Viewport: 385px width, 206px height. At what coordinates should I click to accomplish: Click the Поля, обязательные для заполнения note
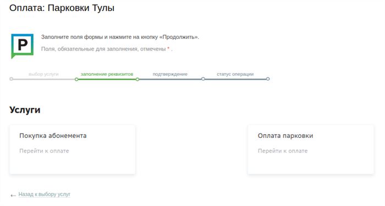107,49
